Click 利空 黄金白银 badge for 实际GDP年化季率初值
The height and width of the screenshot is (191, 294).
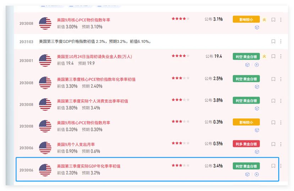pyautogui.click(x=246, y=166)
